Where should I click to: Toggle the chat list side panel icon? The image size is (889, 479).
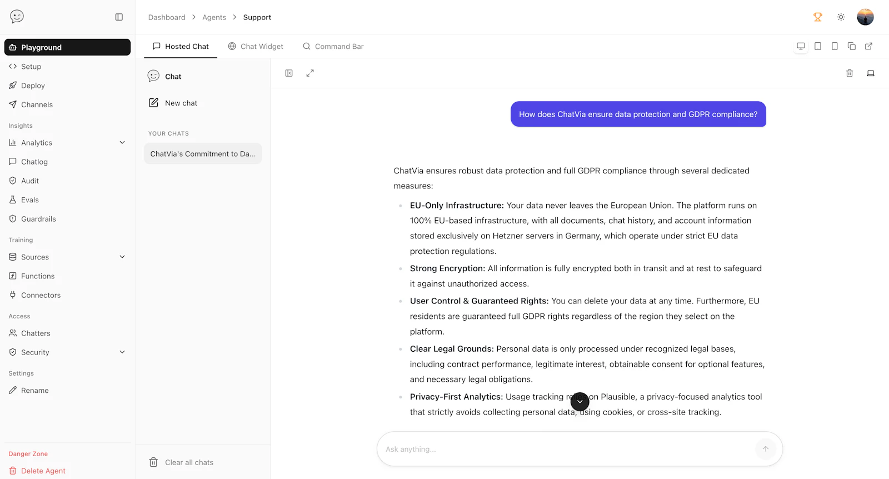289,73
